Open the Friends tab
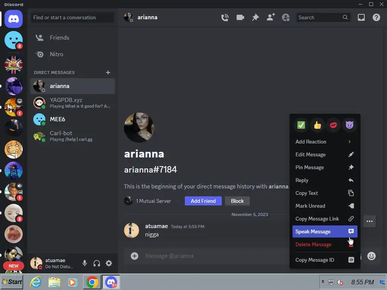The width and height of the screenshot is (387, 290). [x=73, y=38]
